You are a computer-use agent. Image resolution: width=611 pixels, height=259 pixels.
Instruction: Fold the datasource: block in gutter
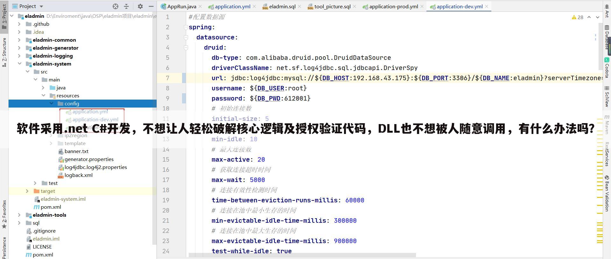point(186,38)
